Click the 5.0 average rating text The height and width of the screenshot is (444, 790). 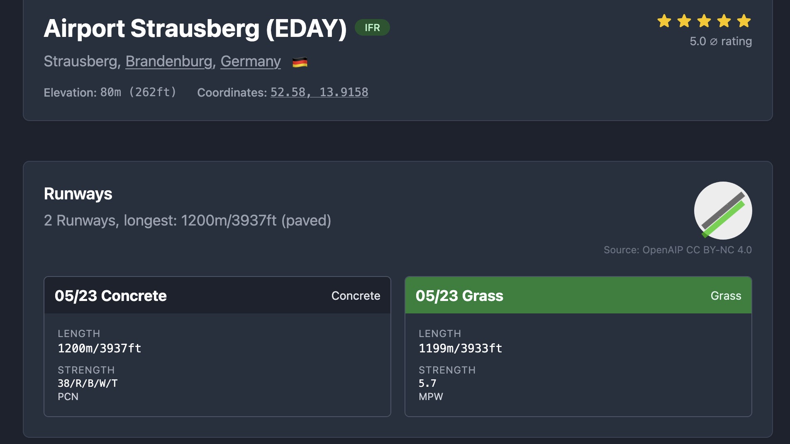(x=720, y=41)
